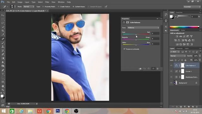The height and width of the screenshot is (114, 202).
Task: Switch to the Swatches tab
Action: 179,12
